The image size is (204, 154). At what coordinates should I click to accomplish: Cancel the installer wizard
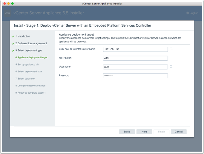tap(179, 132)
